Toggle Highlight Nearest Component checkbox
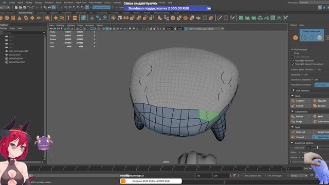This screenshot has height=185, width=329. (293, 64)
